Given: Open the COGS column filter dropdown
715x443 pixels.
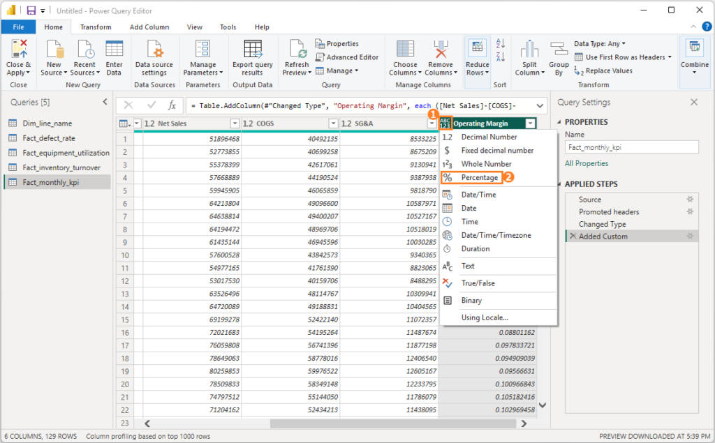Looking at the screenshot, I should click(333, 123).
